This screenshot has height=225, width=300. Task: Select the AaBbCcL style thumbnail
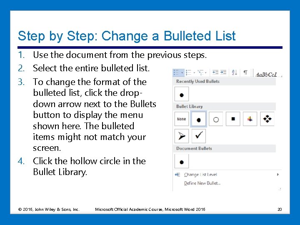coord(266,75)
